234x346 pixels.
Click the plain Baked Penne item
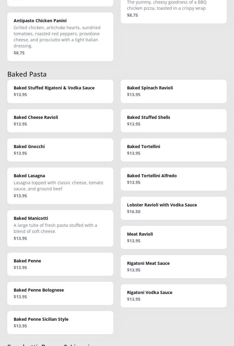point(60,264)
